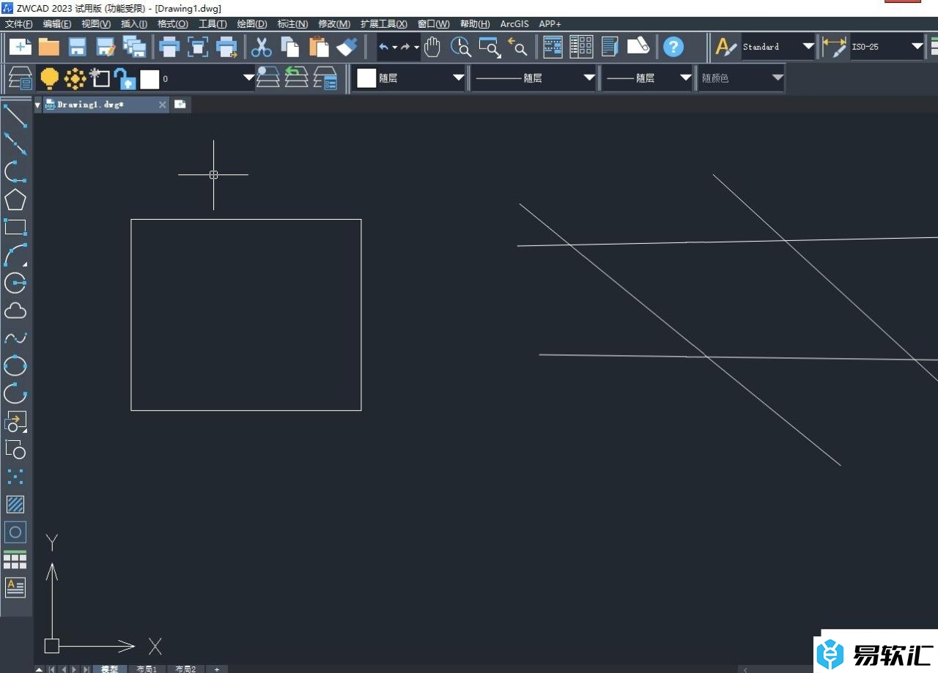Open the Print Preview icon
The image size is (938, 673).
tap(199, 47)
